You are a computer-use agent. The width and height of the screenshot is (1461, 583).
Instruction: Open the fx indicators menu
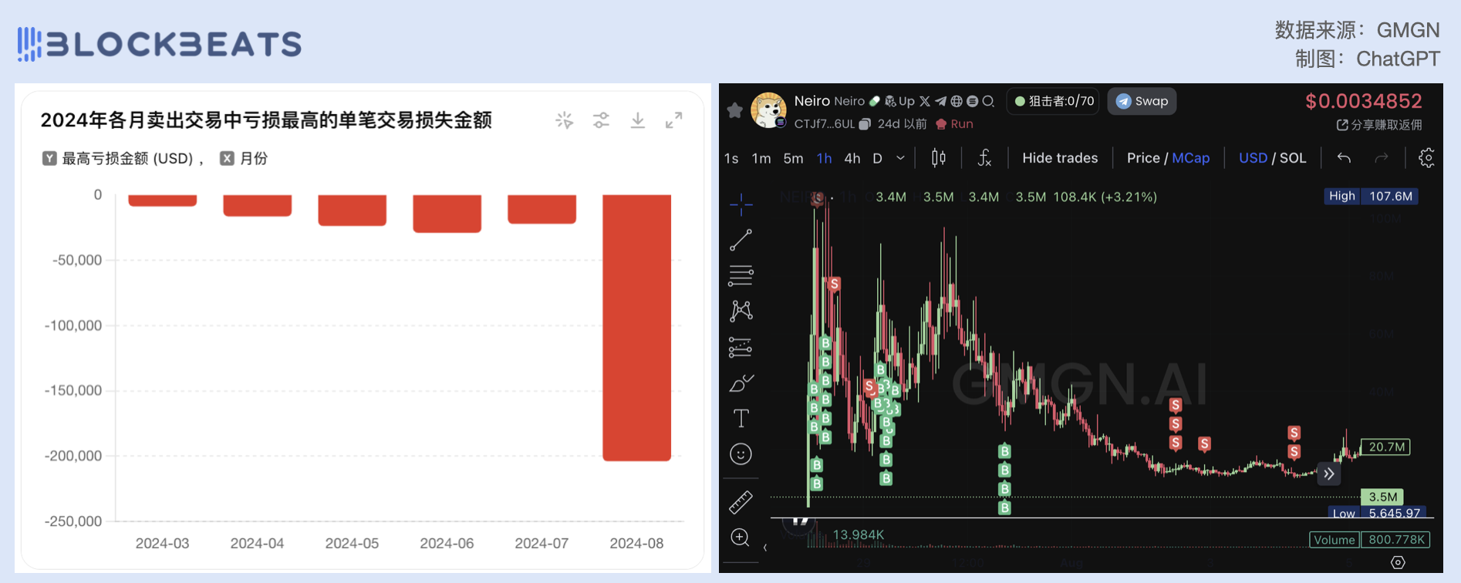pyautogui.click(x=984, y=158)
